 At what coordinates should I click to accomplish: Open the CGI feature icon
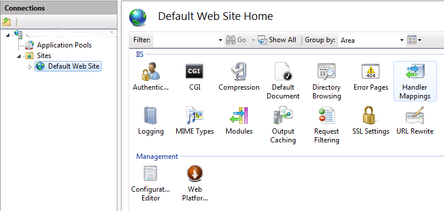point(195,77)
